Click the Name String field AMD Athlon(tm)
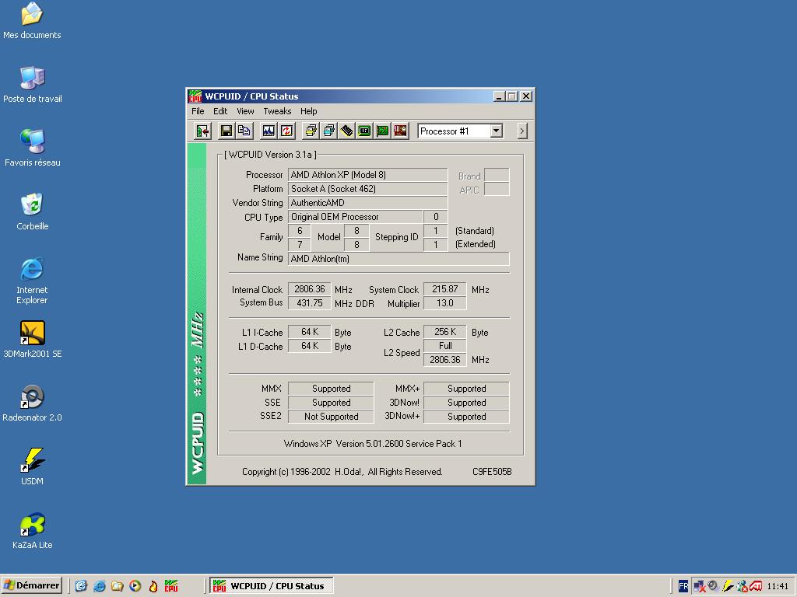 coord(398,258)
